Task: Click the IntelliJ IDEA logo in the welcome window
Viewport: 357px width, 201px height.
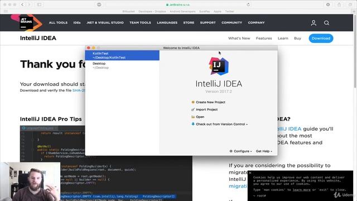Action: [219, 66]
